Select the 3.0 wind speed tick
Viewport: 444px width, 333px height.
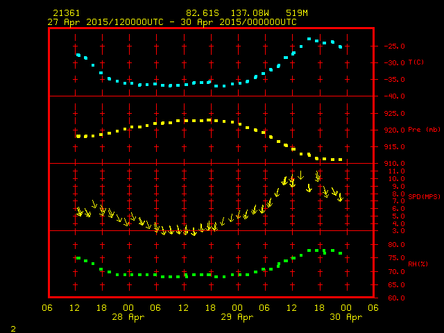398,231
